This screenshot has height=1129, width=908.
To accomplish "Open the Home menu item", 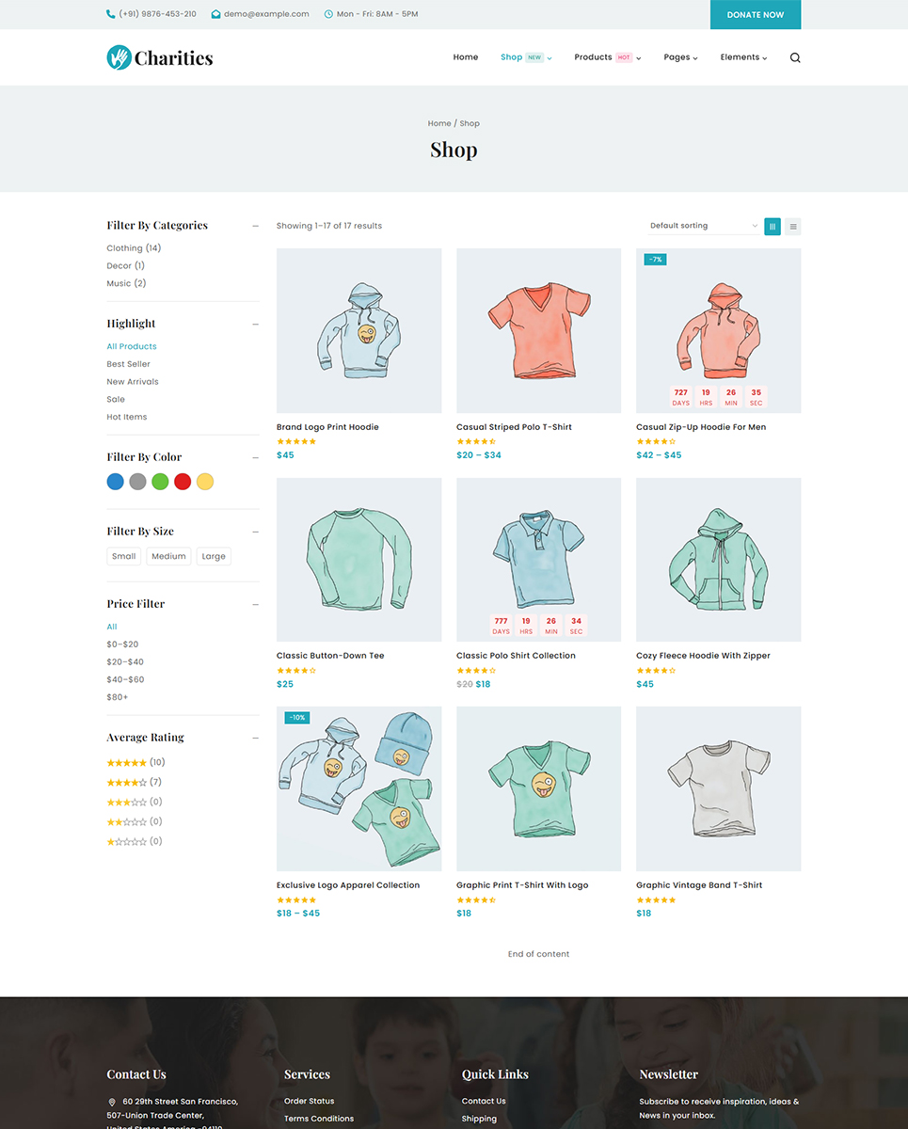I will 465,57.
